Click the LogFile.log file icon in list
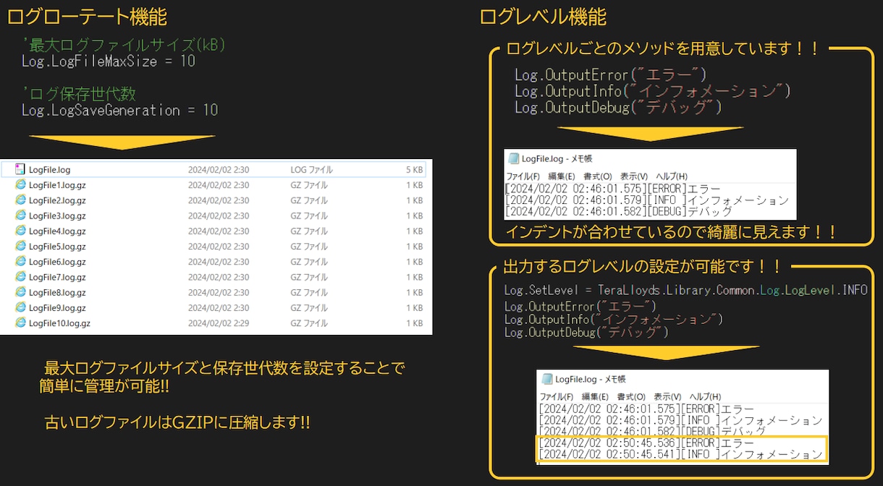The image size is (883, 486). coord(20,169)
